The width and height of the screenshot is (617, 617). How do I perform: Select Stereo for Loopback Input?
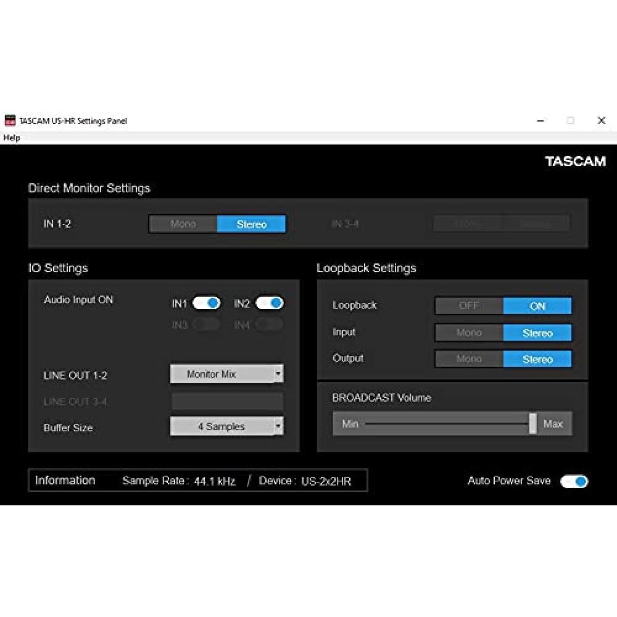tap(537, 333)
